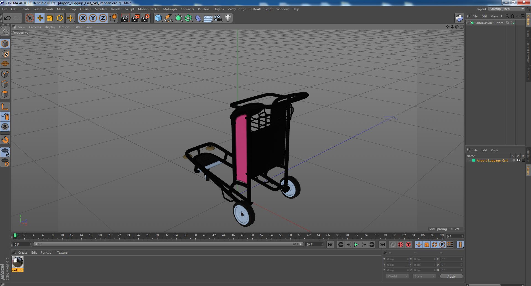Open the Layout Startup dropdown
The width and height of the screenshot is (531, 286).
click(506, 9)
